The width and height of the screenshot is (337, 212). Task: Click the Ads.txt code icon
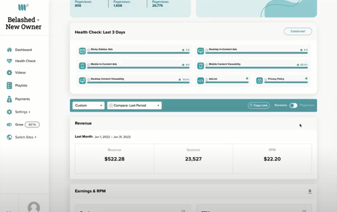[x=201, y=81]
